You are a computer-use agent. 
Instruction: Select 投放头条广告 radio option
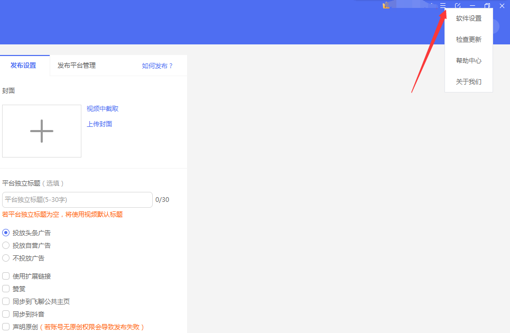coord(6,233)
